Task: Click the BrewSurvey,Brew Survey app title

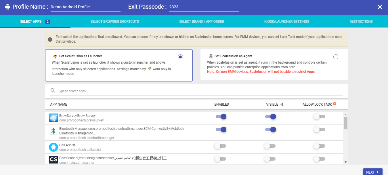Action: click(x=77, y=116)
